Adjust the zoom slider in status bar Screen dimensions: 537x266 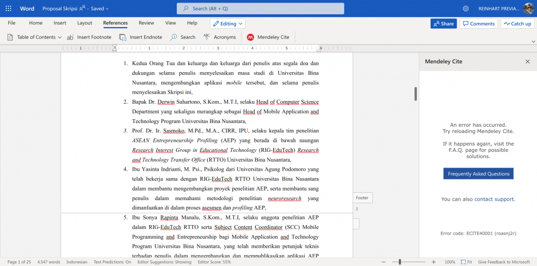[x=400, y=262]
